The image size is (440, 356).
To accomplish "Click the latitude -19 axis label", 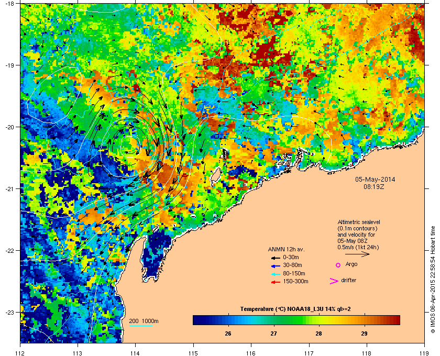I will click(9, 65).
